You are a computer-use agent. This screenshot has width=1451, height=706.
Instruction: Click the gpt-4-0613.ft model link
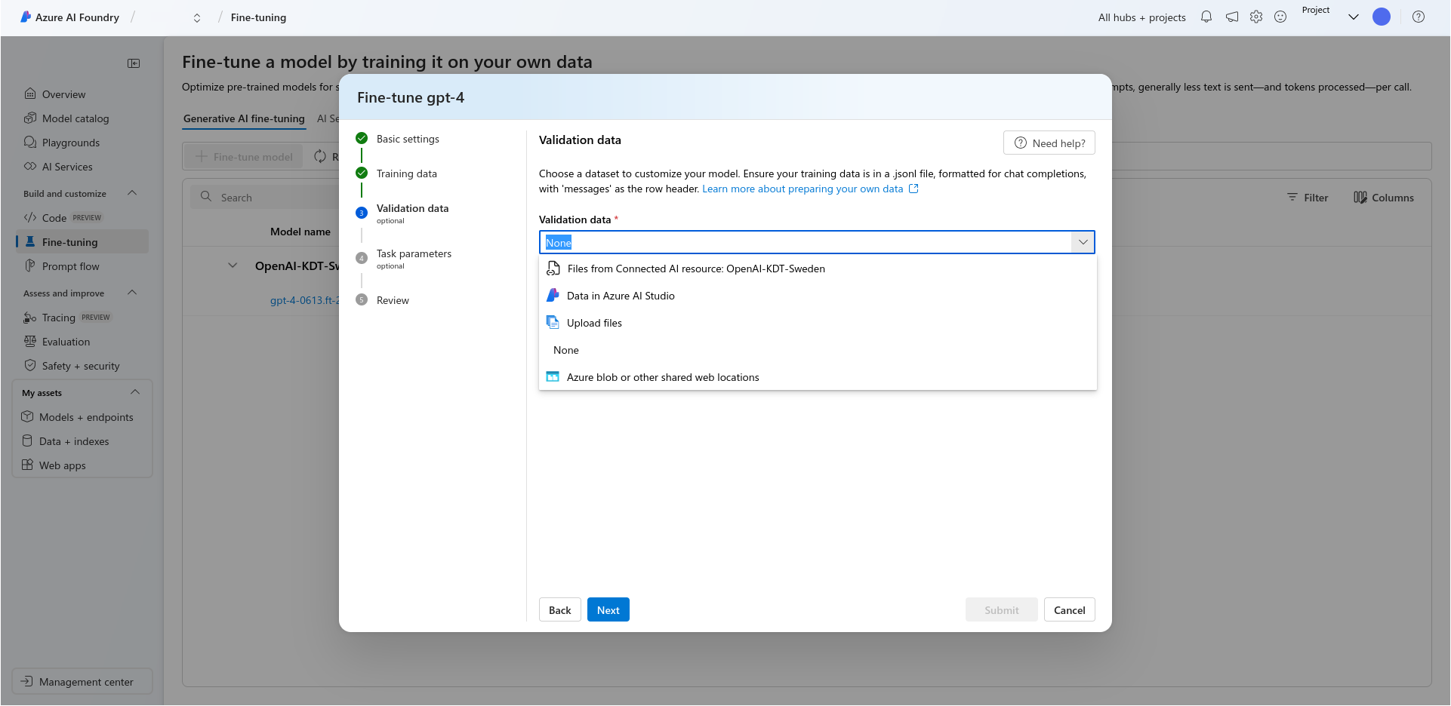[x=305, y=300]
